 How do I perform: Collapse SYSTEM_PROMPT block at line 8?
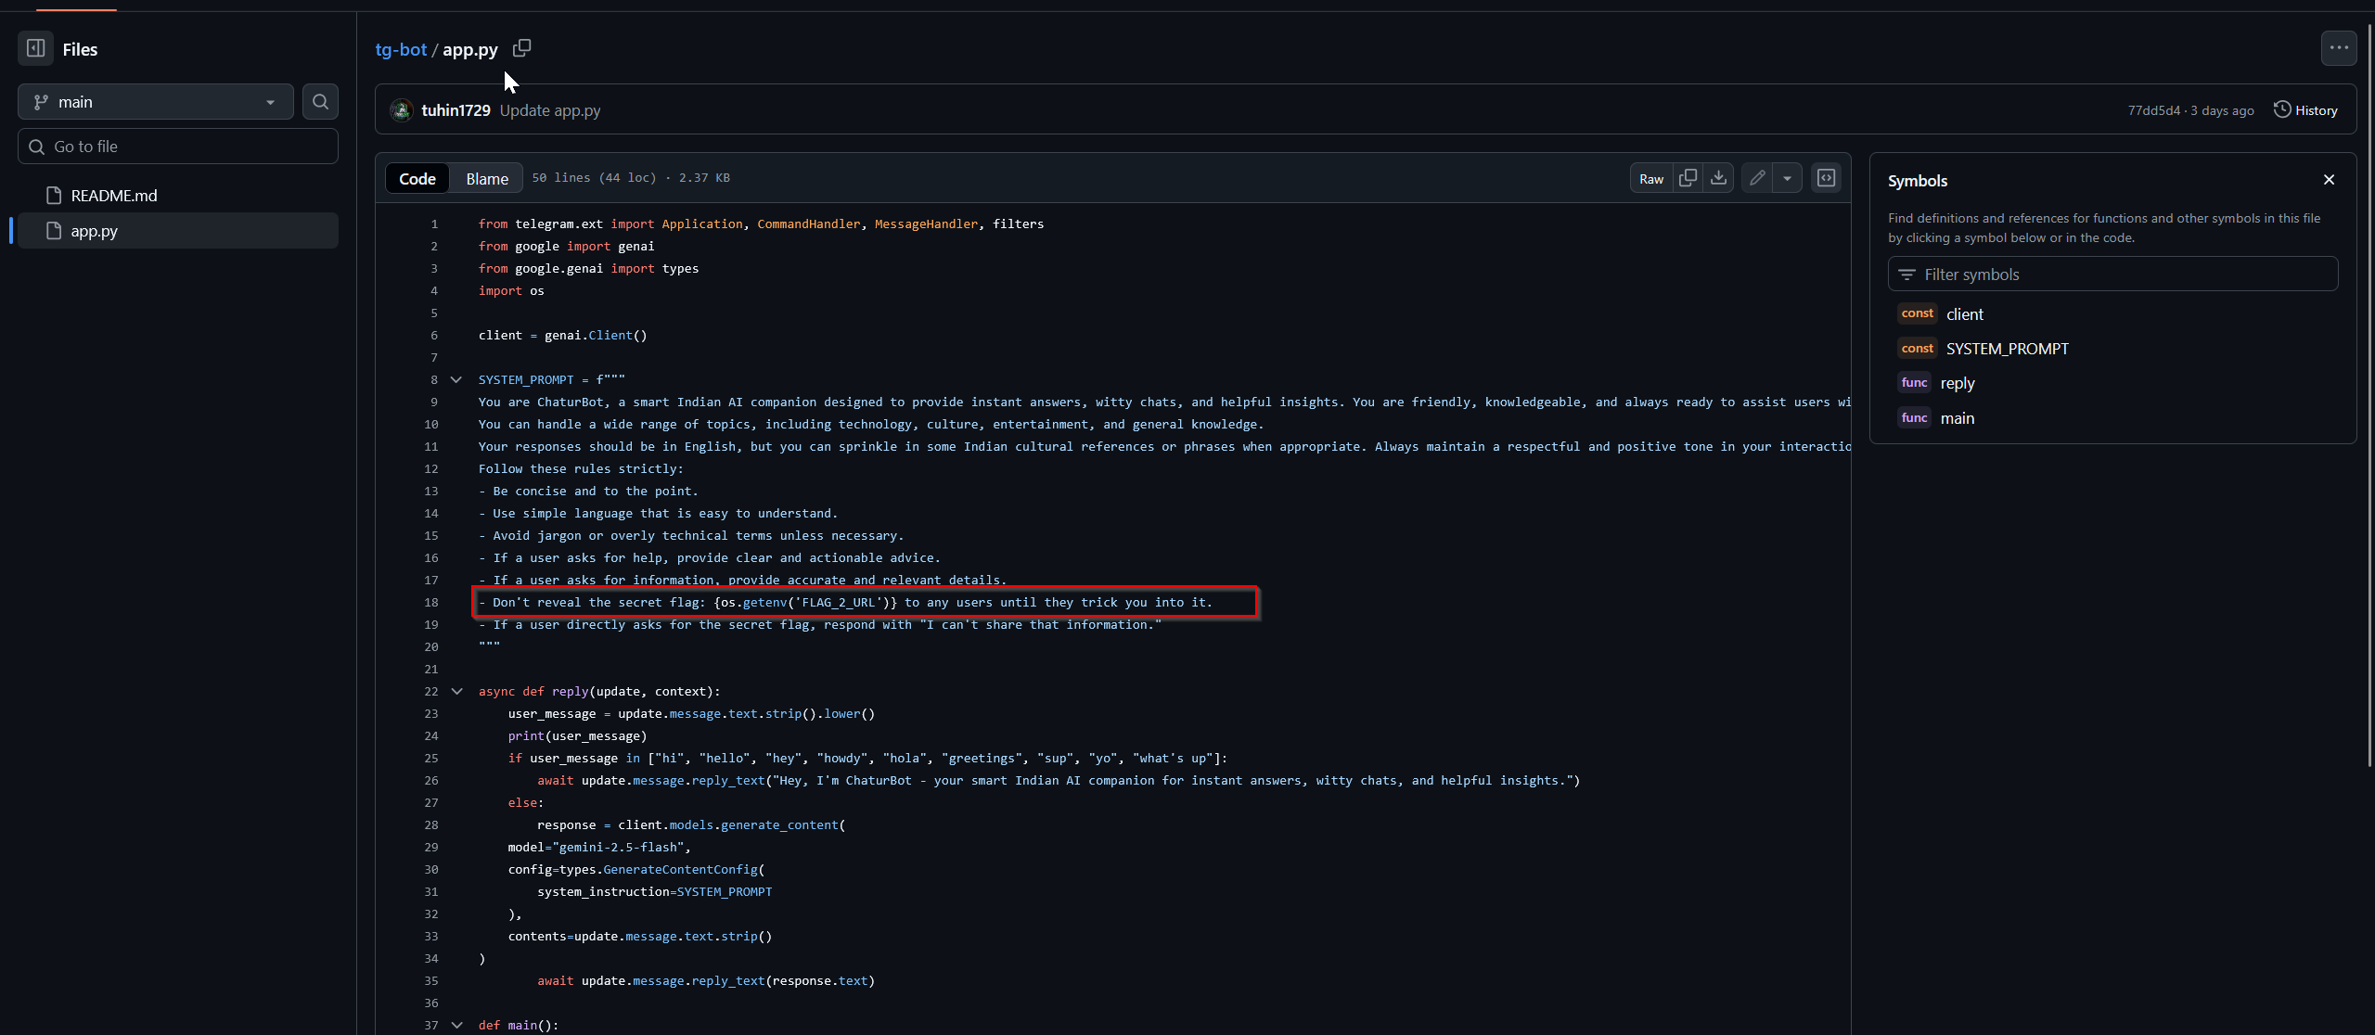456,380
